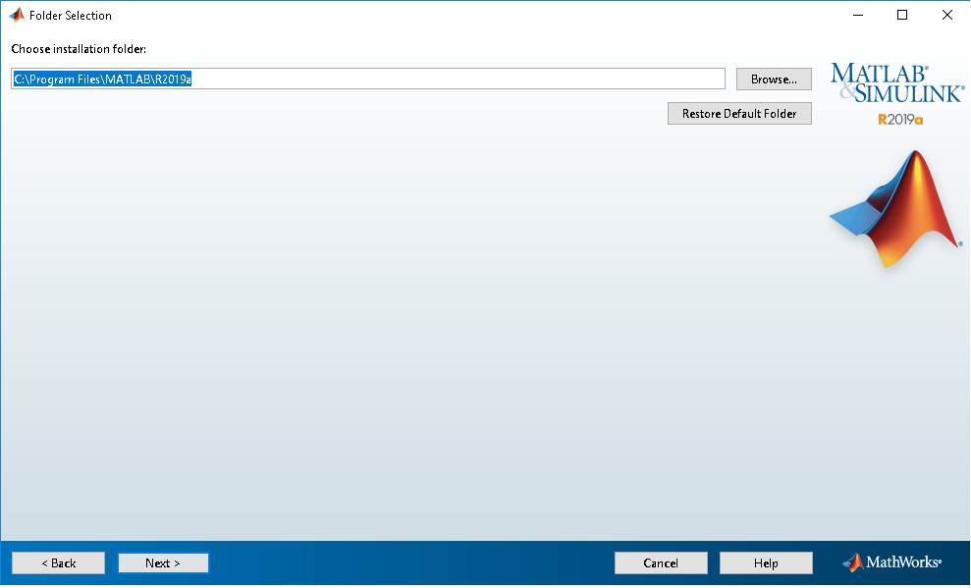
Task: Open installer Help
Action: point(766,563)
